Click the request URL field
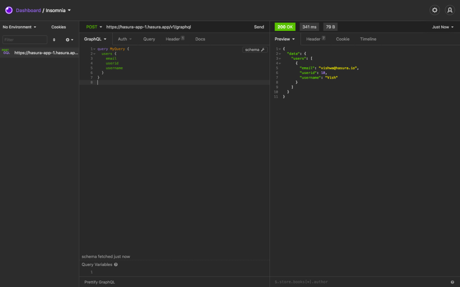Viewport: 460px width, 287px height. 178,27
